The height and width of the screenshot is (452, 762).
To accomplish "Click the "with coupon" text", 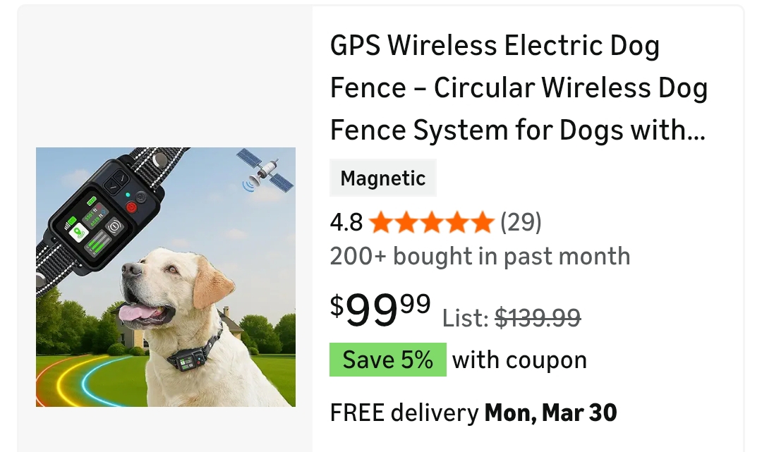I will pos(519,360).
